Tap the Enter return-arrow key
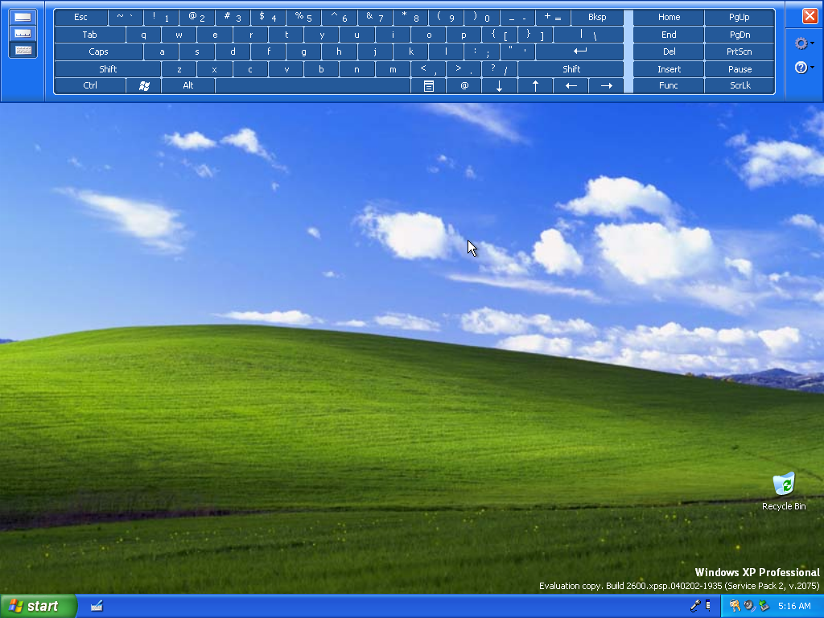824x618 pixels. coord(579,51)
